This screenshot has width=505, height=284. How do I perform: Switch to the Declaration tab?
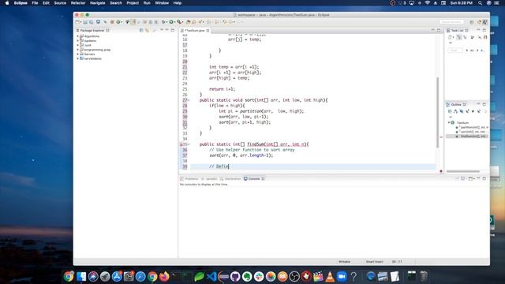click(230, 179)
